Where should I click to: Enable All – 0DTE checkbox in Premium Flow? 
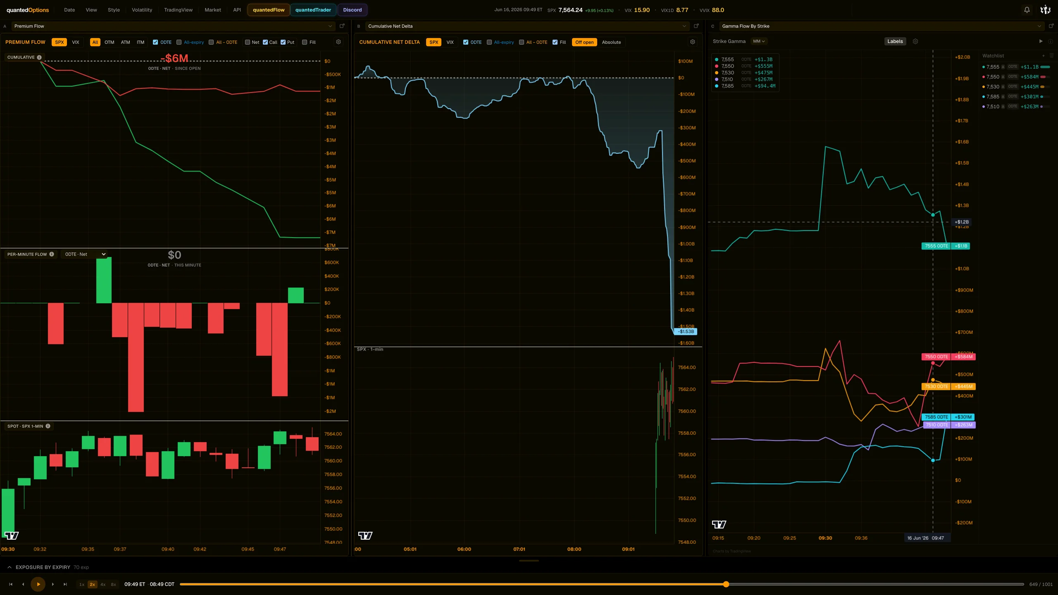pyautogui.click(x=211, y=42)
